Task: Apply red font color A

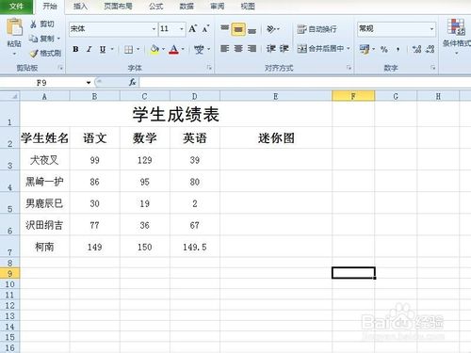Action: [x=173, y=49]
